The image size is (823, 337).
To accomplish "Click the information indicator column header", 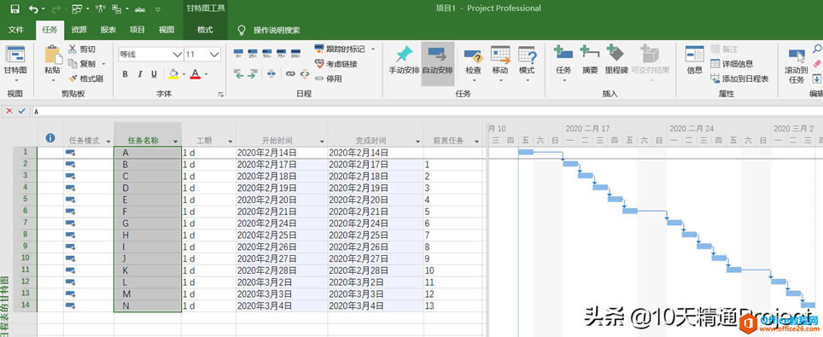I will pyautogui.click(x=50, y=138).
